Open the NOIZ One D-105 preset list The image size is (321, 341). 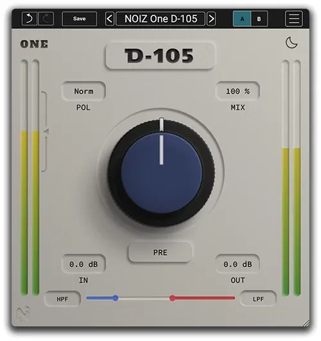160,19
